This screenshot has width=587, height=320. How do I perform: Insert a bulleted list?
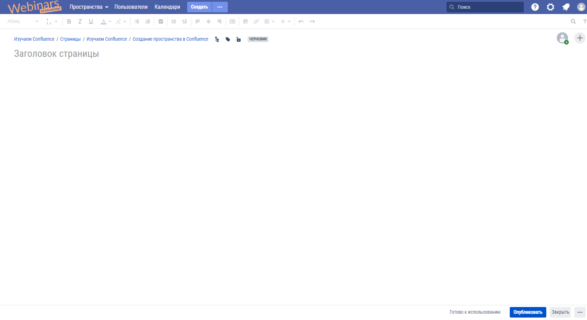pos(137,21)
